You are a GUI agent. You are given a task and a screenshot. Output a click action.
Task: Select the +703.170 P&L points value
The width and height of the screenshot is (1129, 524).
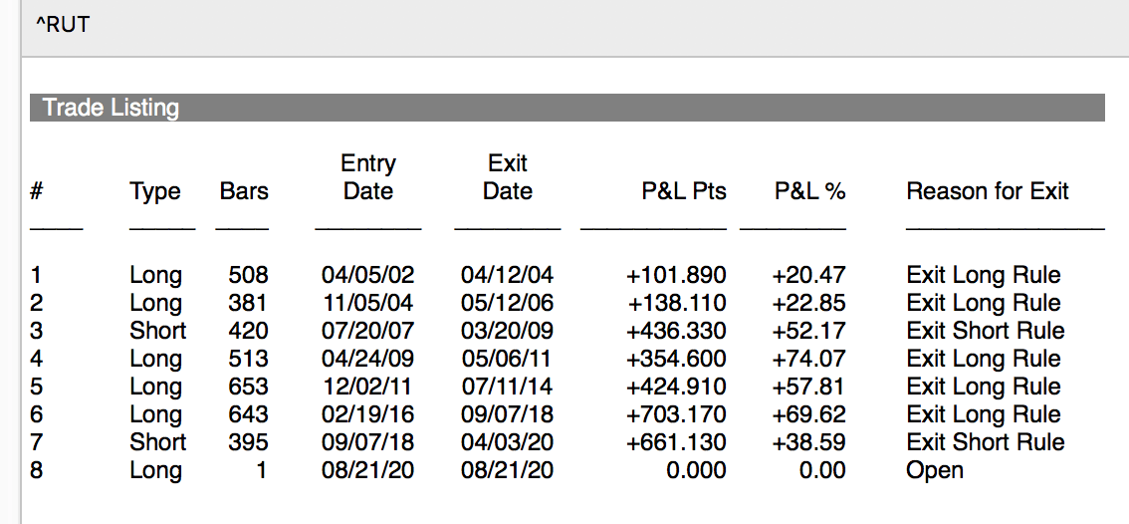[677, 414]
